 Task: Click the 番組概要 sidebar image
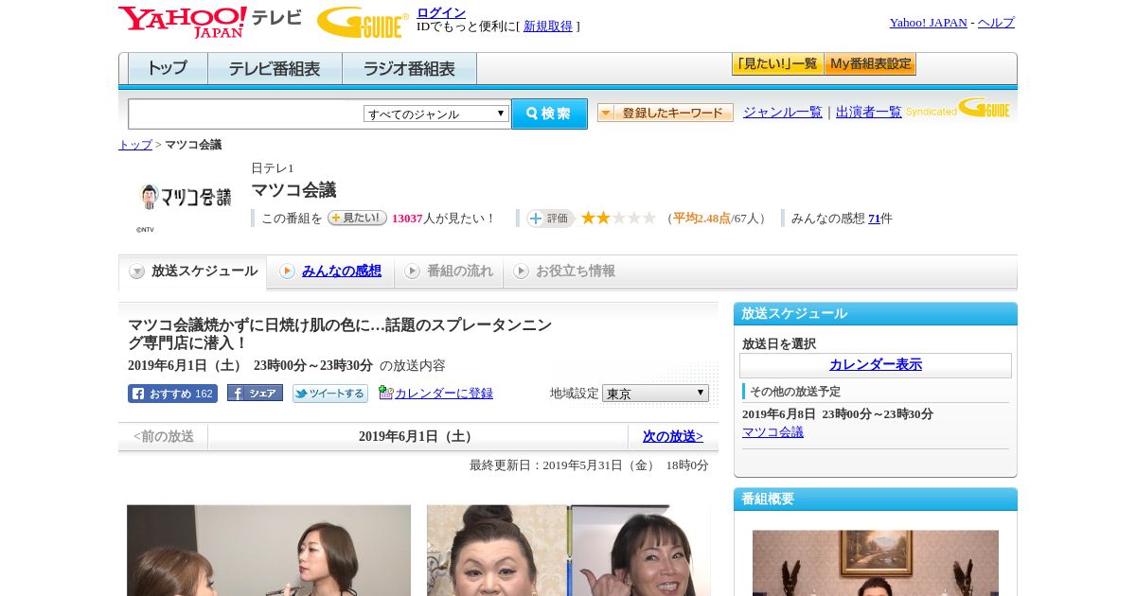[x=876, y=563]
